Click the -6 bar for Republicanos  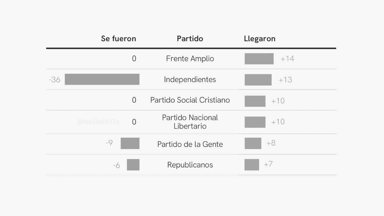click(x=133, y=165)
